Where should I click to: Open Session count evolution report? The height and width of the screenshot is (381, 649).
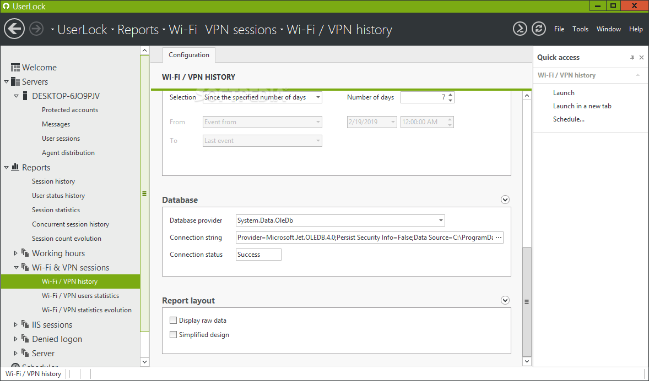(x=67, y=239)
